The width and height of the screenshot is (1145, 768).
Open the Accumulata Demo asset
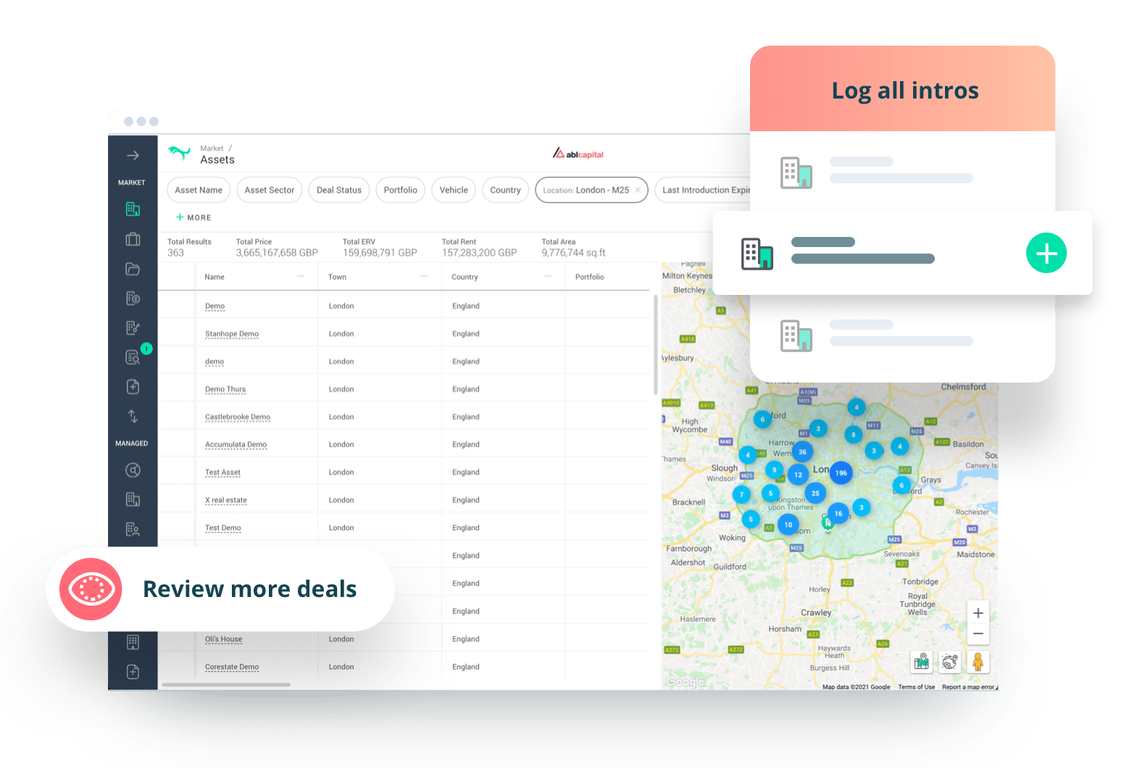[236, 445]
